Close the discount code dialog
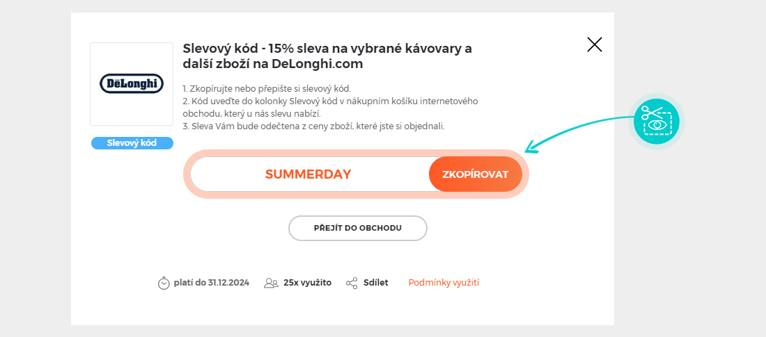The image size is (766, 337). [594, 45]
